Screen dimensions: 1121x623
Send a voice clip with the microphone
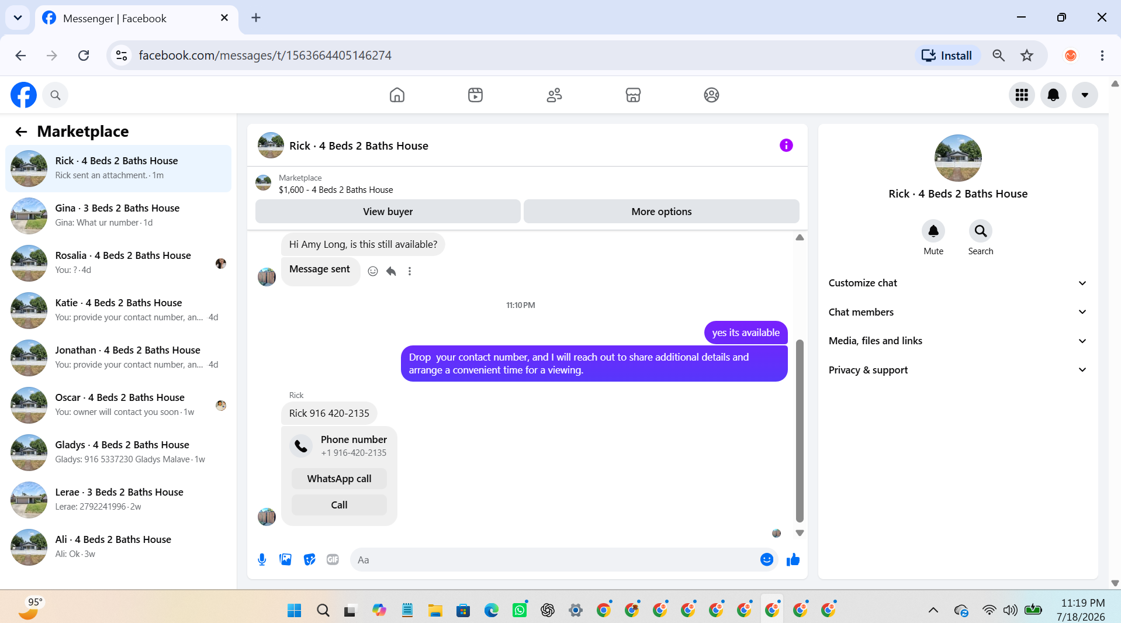click(x=262, y=560)
